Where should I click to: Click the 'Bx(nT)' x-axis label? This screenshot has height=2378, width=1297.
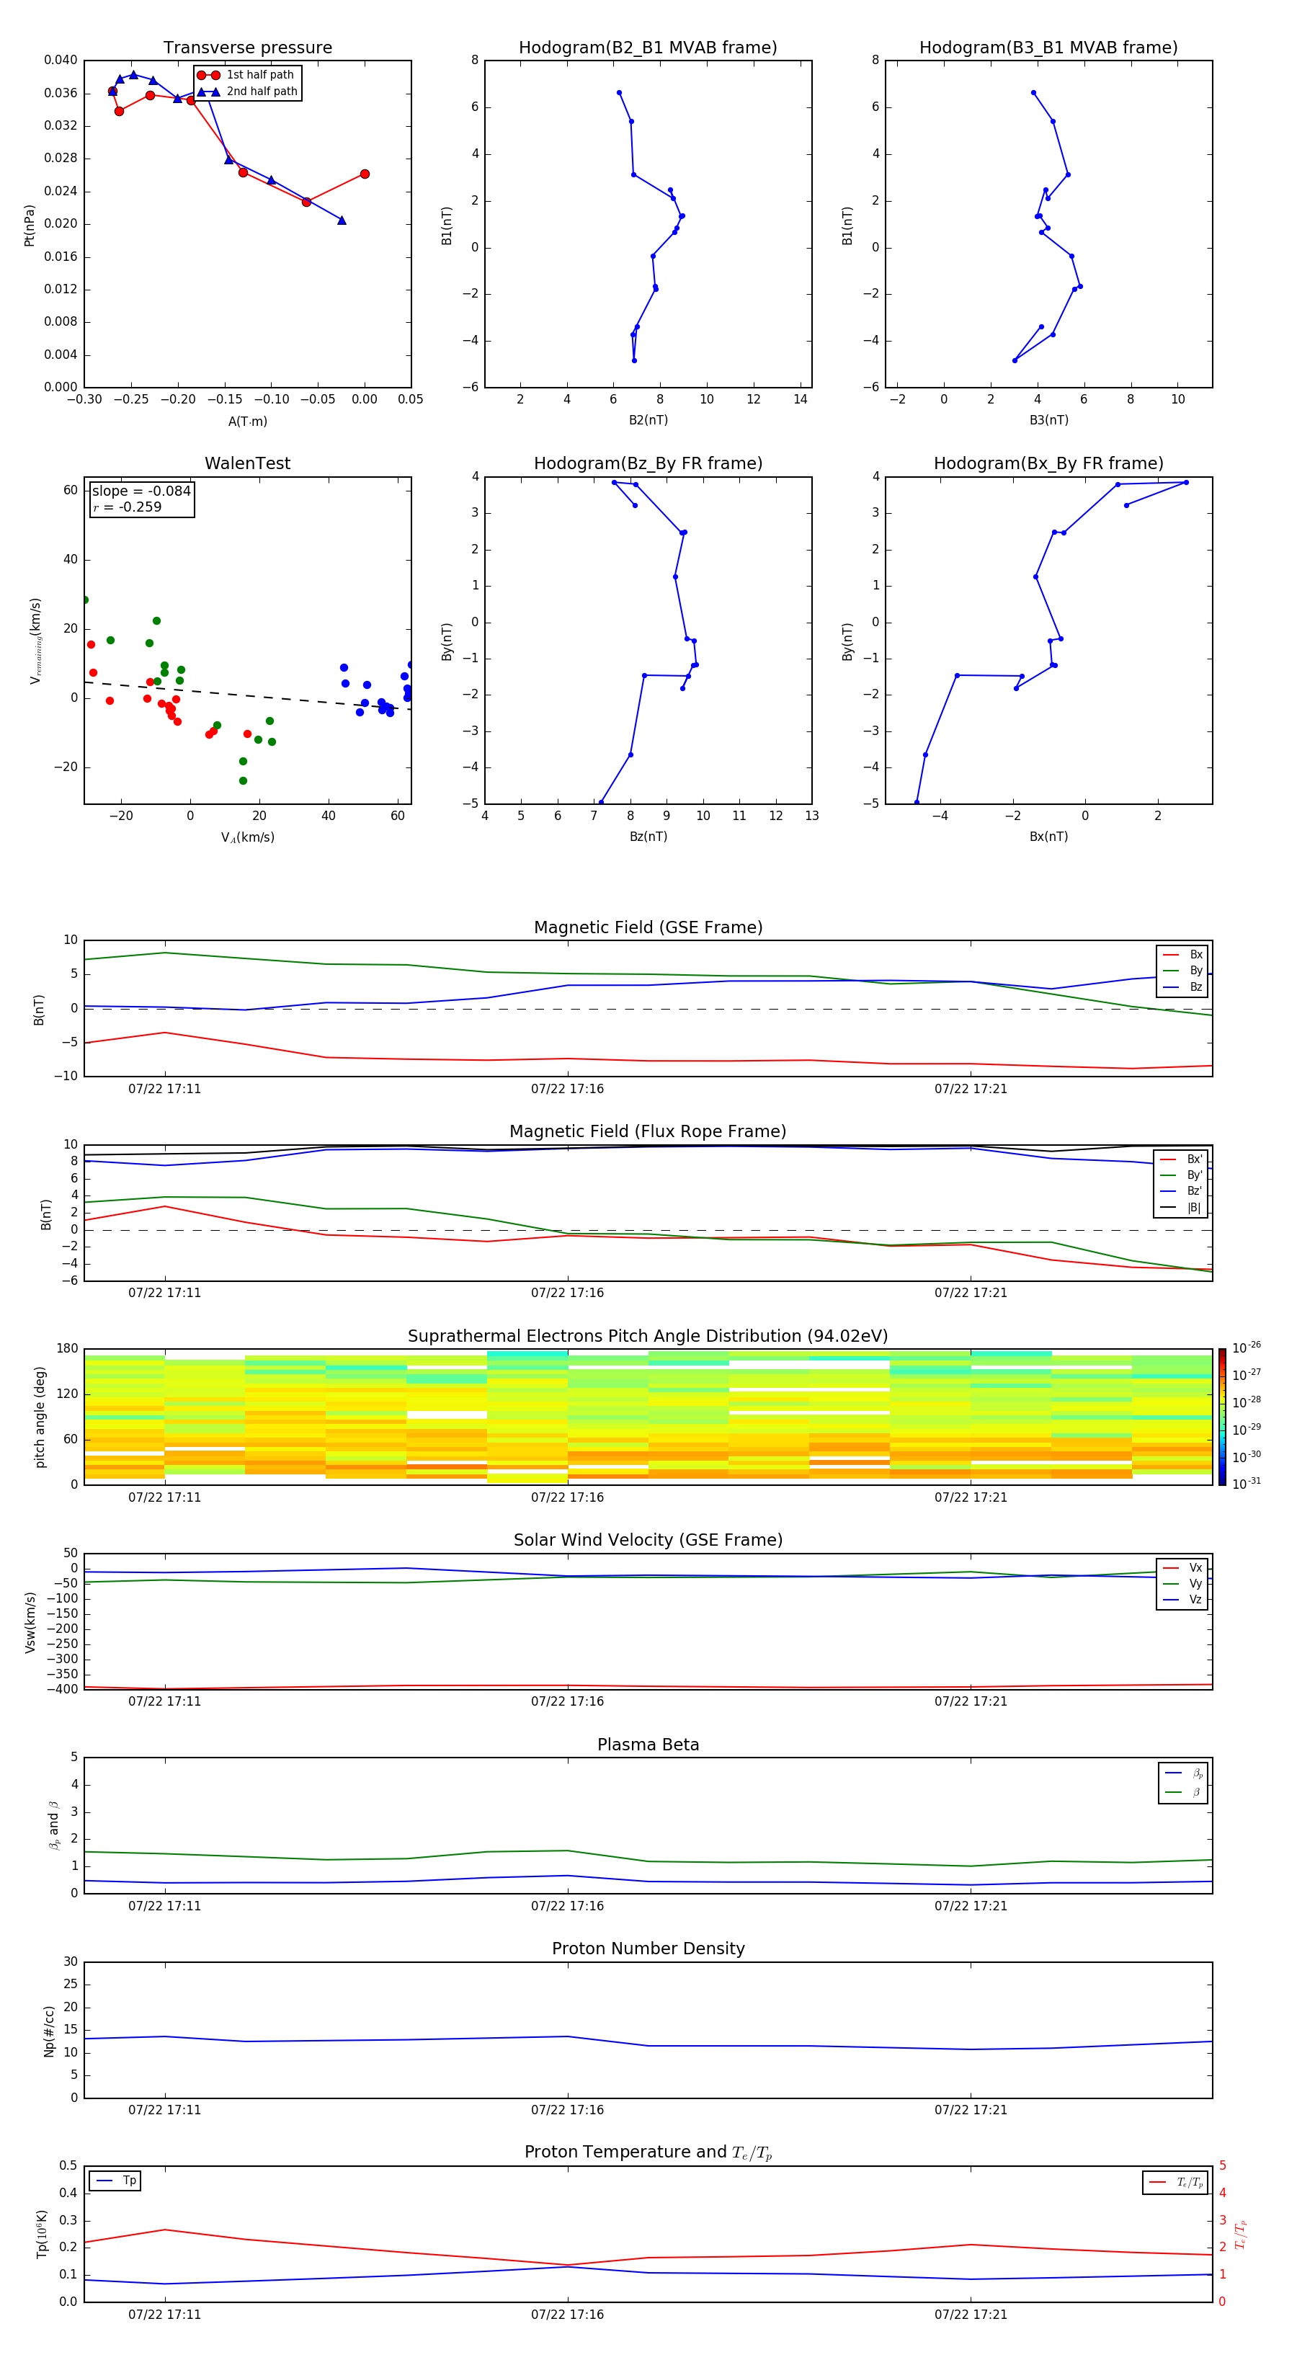[x=1048, y=837]
